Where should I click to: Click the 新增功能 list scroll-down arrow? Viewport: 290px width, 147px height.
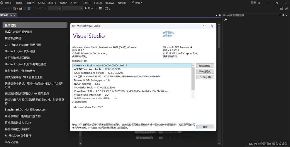click(80, 144)
